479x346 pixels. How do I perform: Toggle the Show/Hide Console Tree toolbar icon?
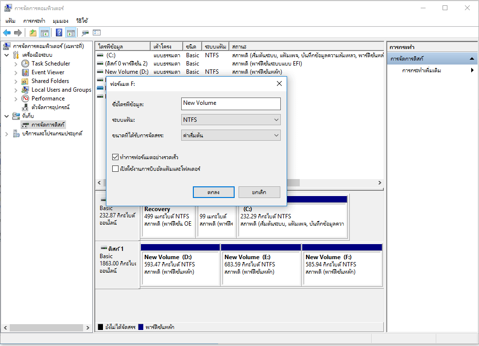[45, 33]
